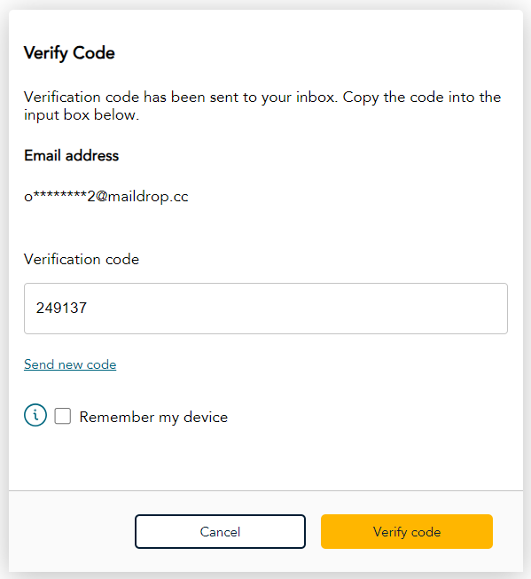Image resolution: width=531 pixels, height=579 pixels.
Task: Submit using the yellow Verify code button
Action: coord(407,531)
